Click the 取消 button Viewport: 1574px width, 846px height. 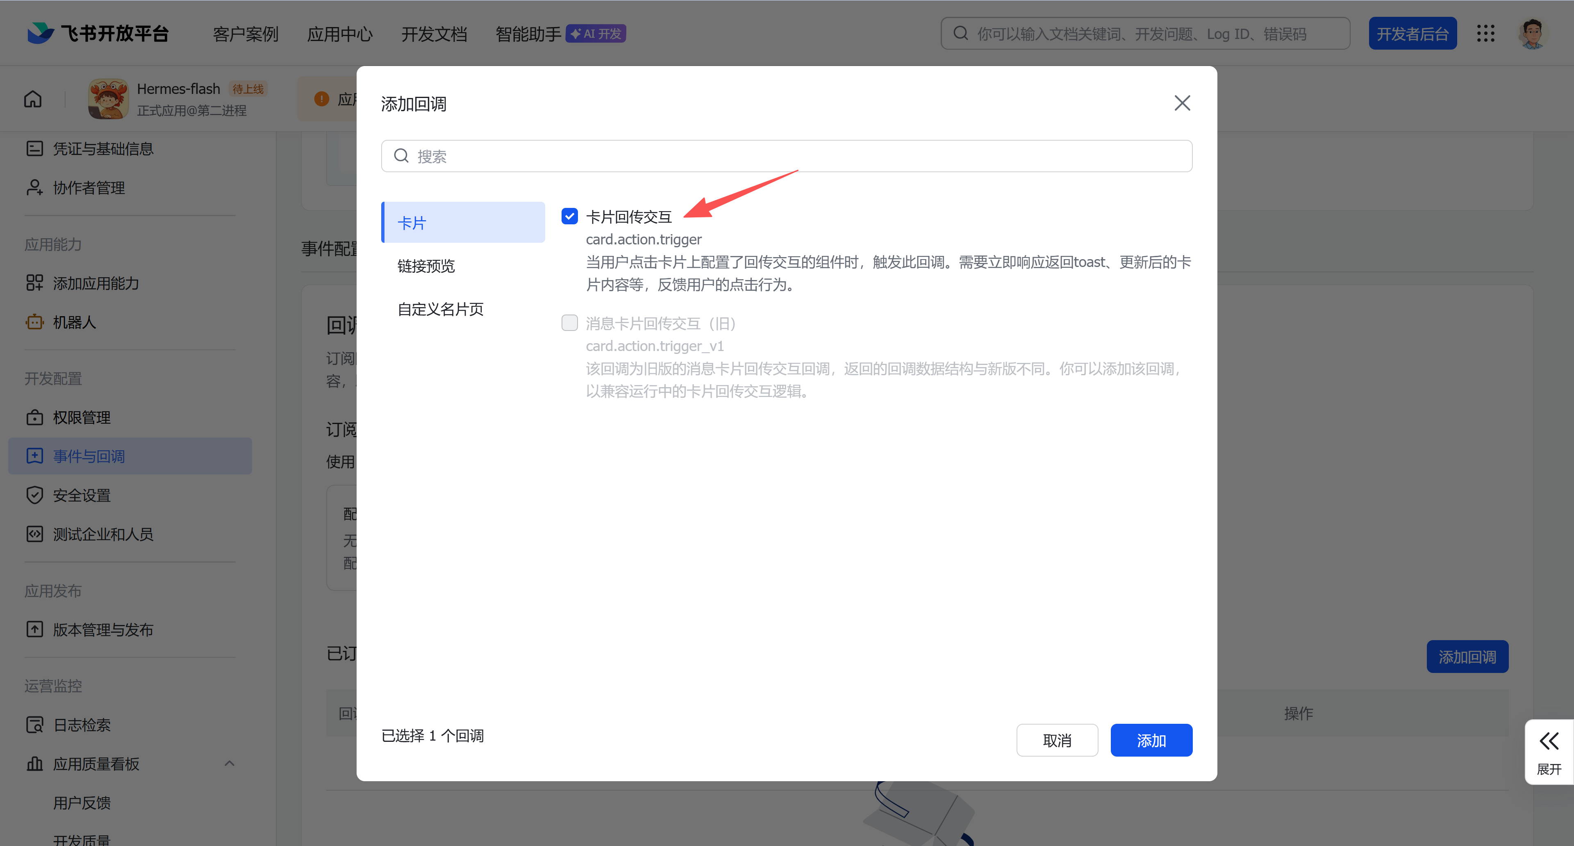click(1057, 740)
